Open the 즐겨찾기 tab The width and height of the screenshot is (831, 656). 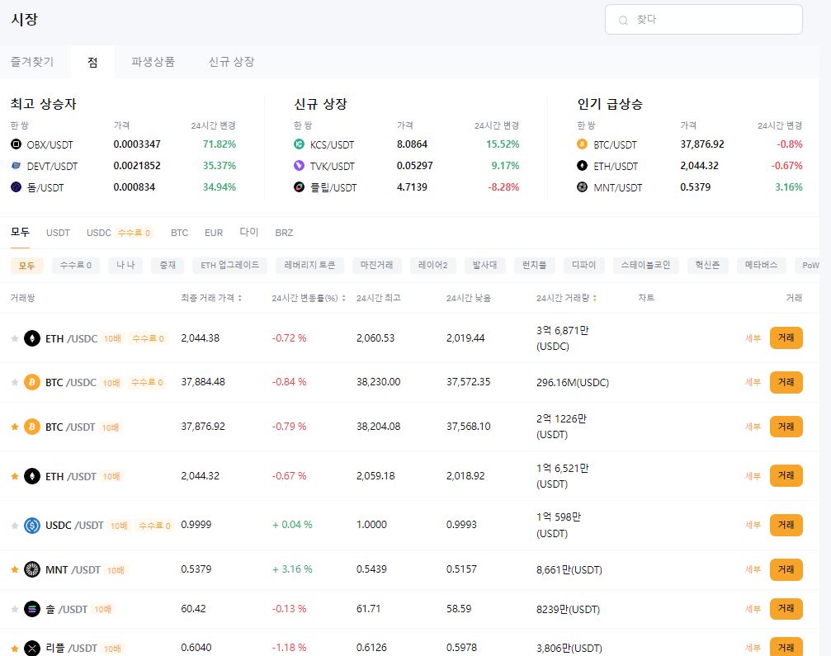point(32,62)
